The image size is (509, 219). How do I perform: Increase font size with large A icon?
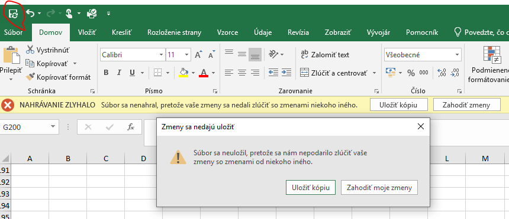pos(198,55)
